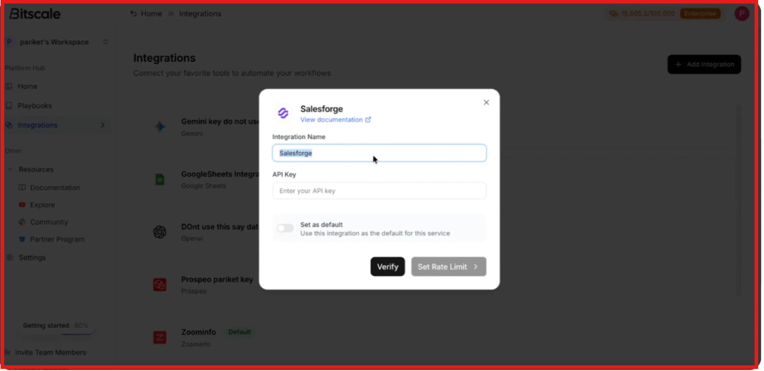Click the Getting started 60% progress

point(55,326)
